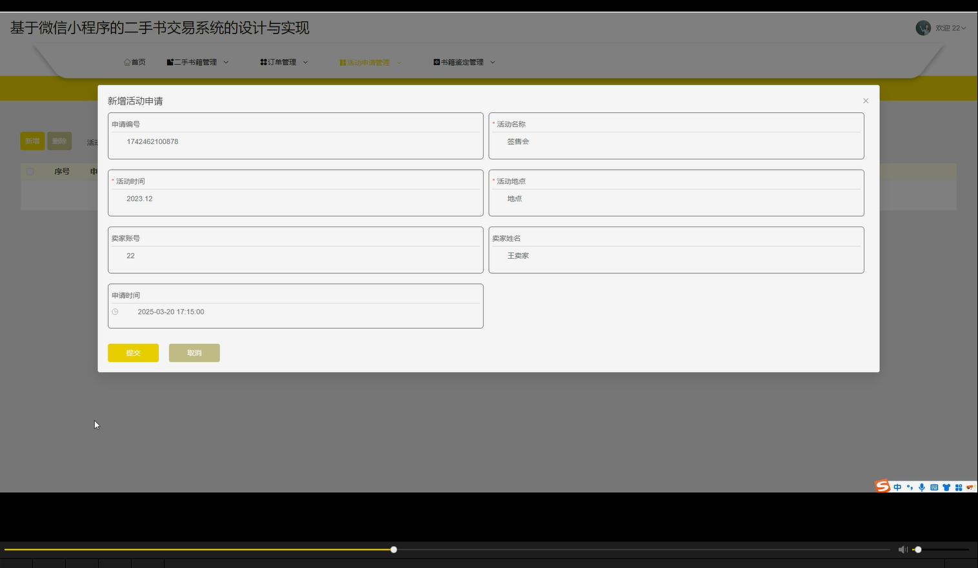Click the 书籍鉴定管理 icon
The height and width of the screenshot is (568, 978).
436,61
